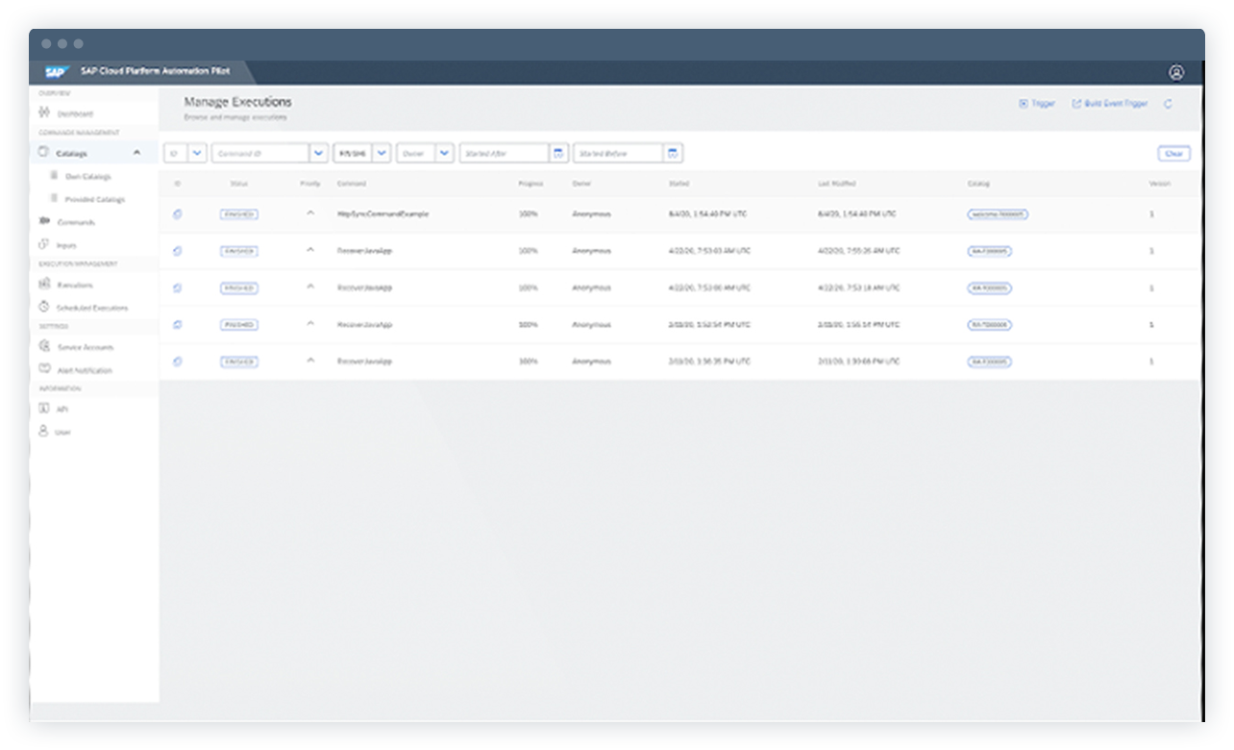
Task: Navigate to Inputs
Action: pyautogui.click(x=66, y=246)
